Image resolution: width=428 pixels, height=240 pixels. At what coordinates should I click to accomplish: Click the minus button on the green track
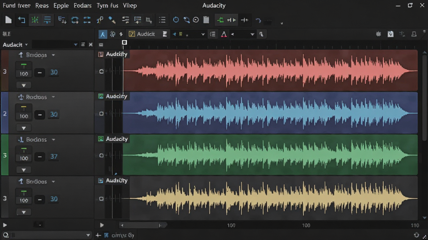[40, 157]
